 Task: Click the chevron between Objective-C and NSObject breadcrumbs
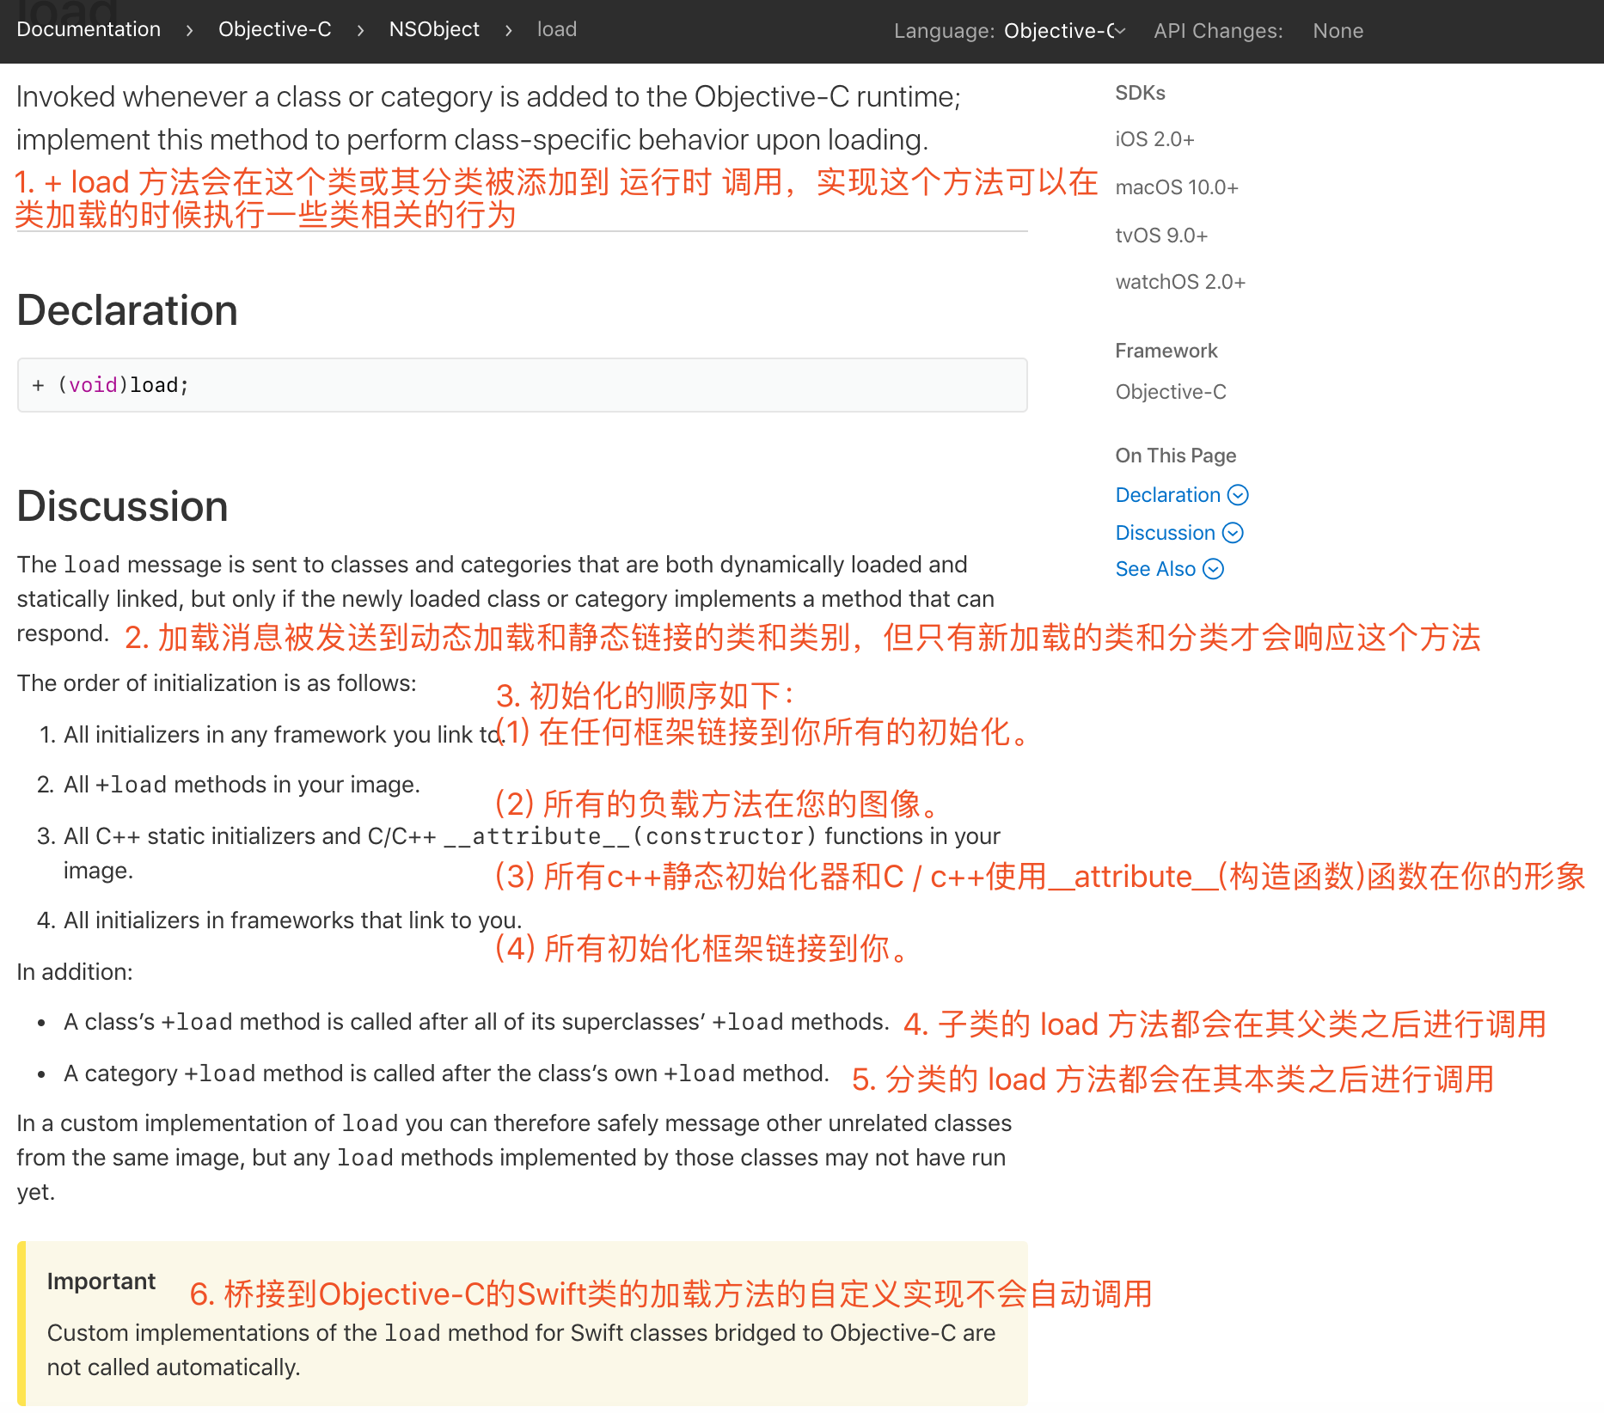(x=360, y=30)
